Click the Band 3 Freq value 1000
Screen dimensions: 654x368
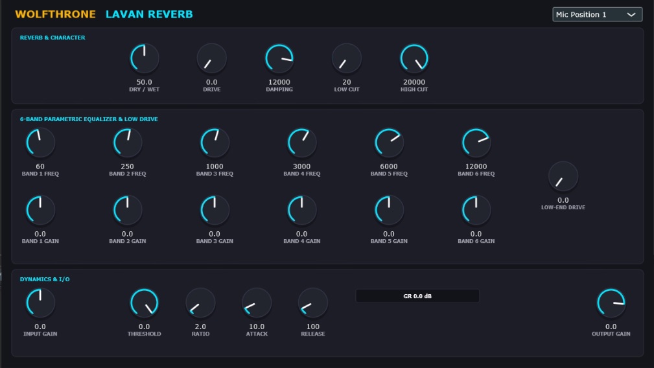click(215, 167)
